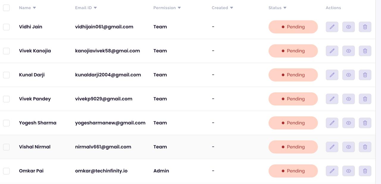View Kunal Darji's details via eye icon

pos(349,75)
